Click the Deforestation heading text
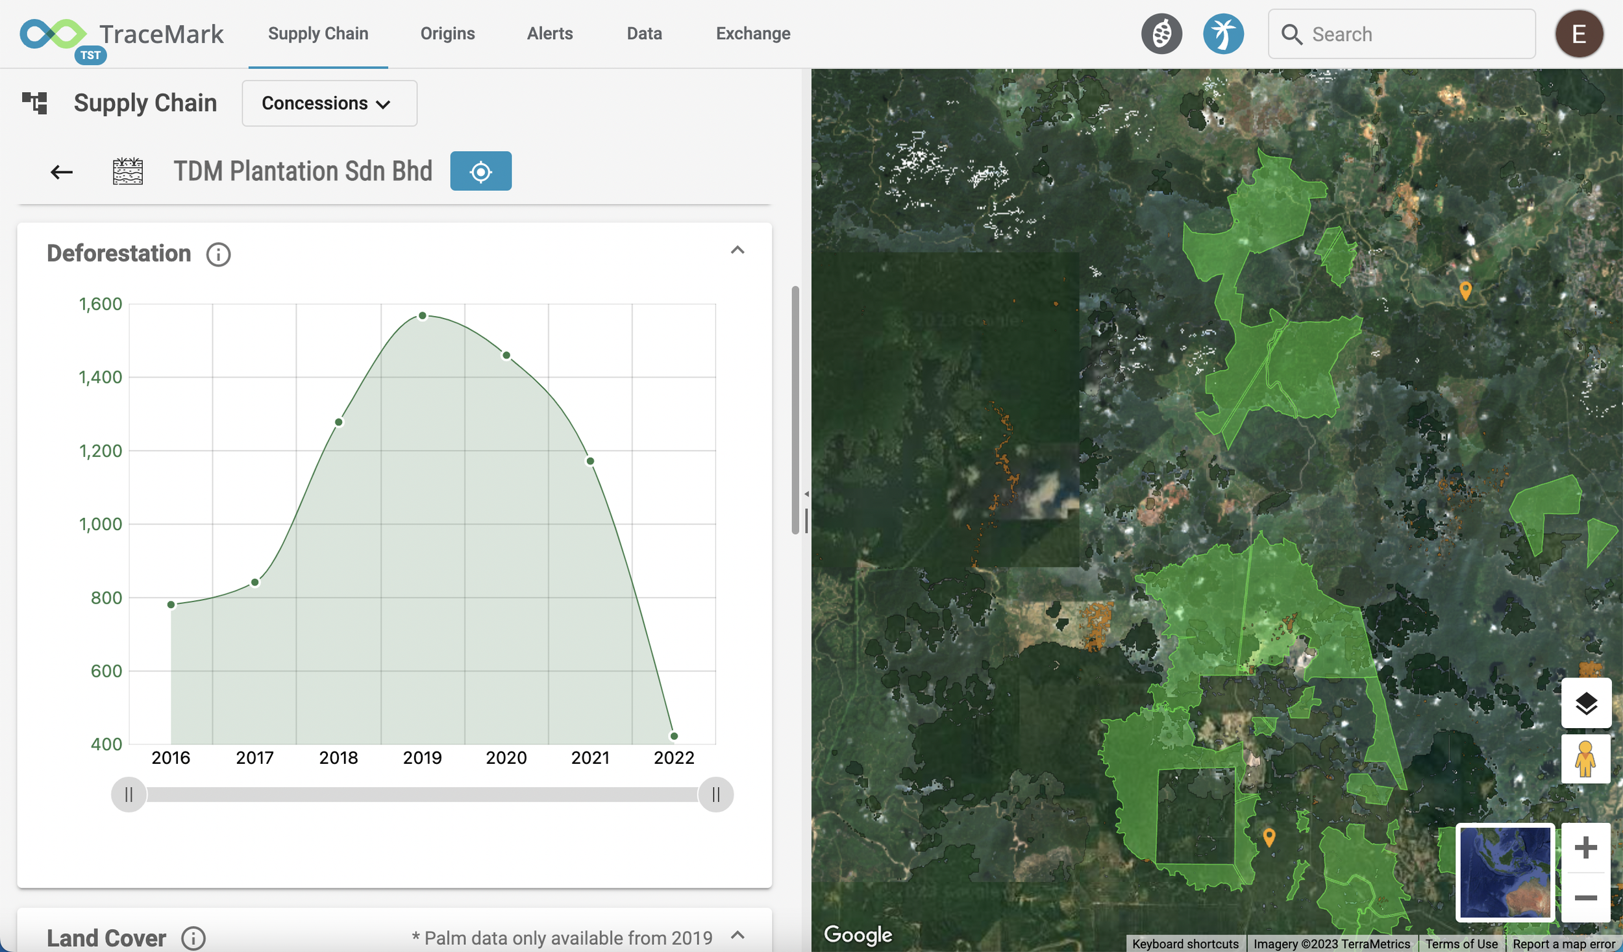 tap(119, 254)
